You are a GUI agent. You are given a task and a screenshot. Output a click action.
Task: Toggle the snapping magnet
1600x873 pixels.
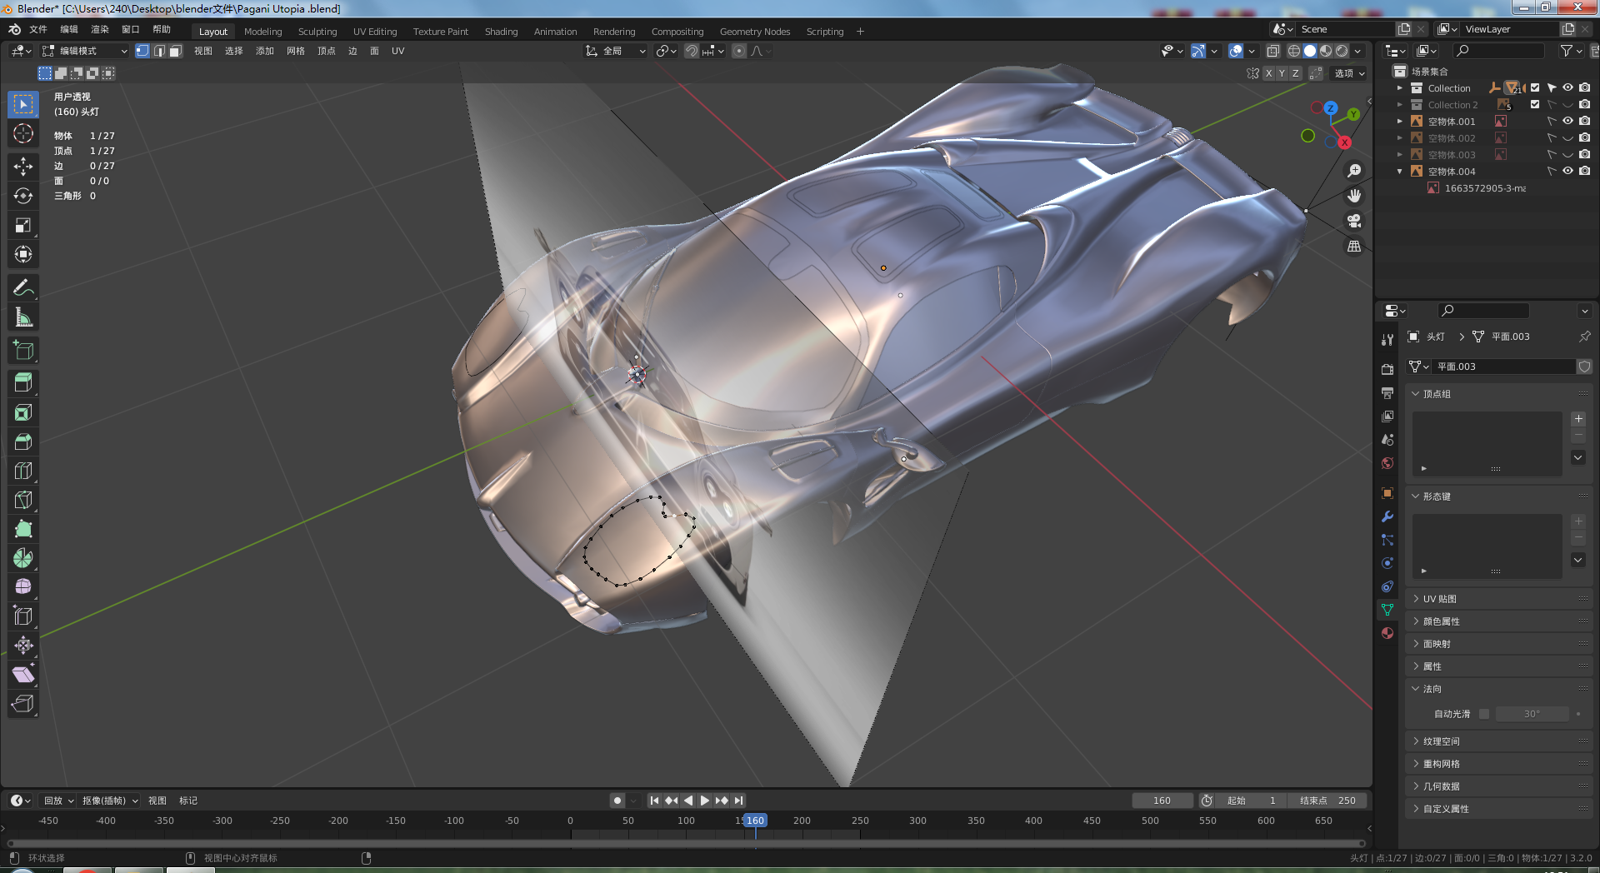point(692,51)
